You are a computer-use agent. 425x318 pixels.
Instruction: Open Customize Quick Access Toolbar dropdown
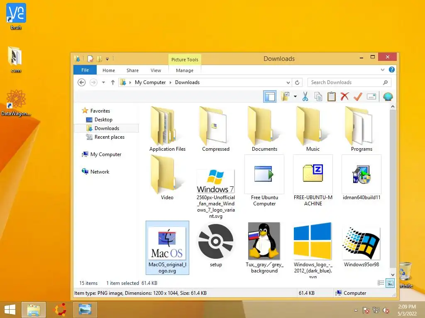coord(107,59)
